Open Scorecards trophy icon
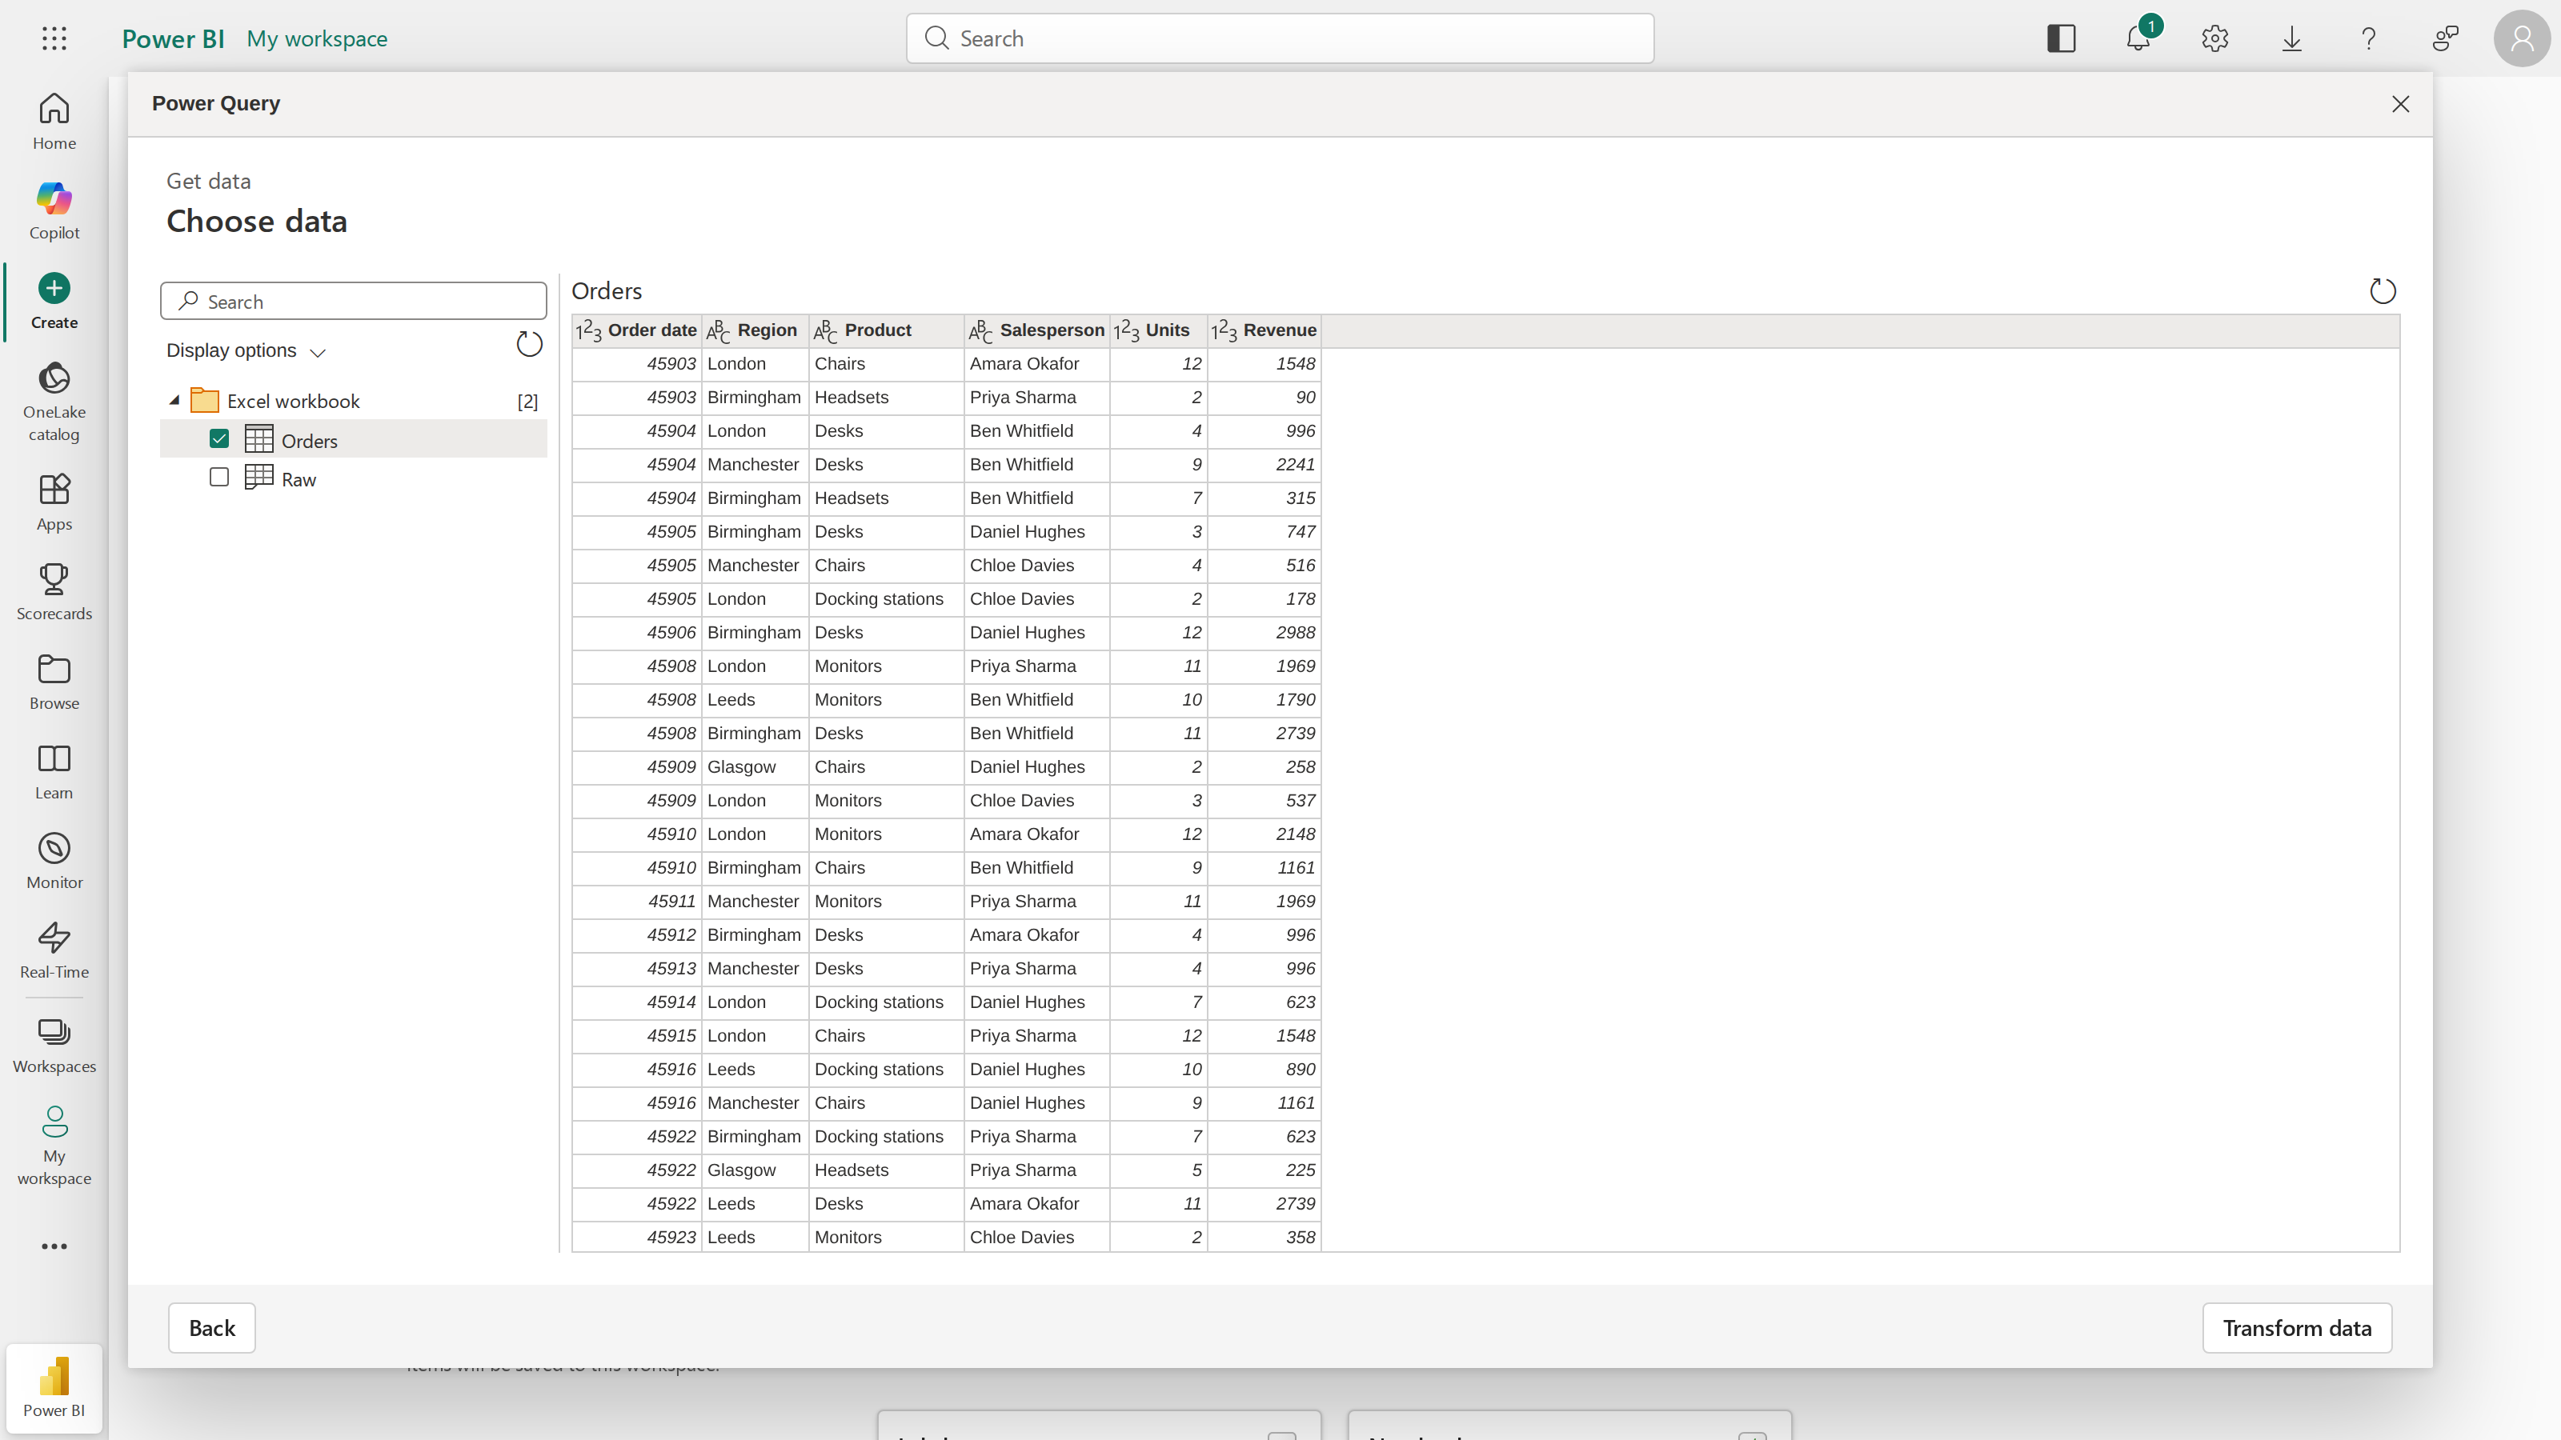Image resolution: width=2561 pixels, height=1440 pixels. click(x=54, y=578)
